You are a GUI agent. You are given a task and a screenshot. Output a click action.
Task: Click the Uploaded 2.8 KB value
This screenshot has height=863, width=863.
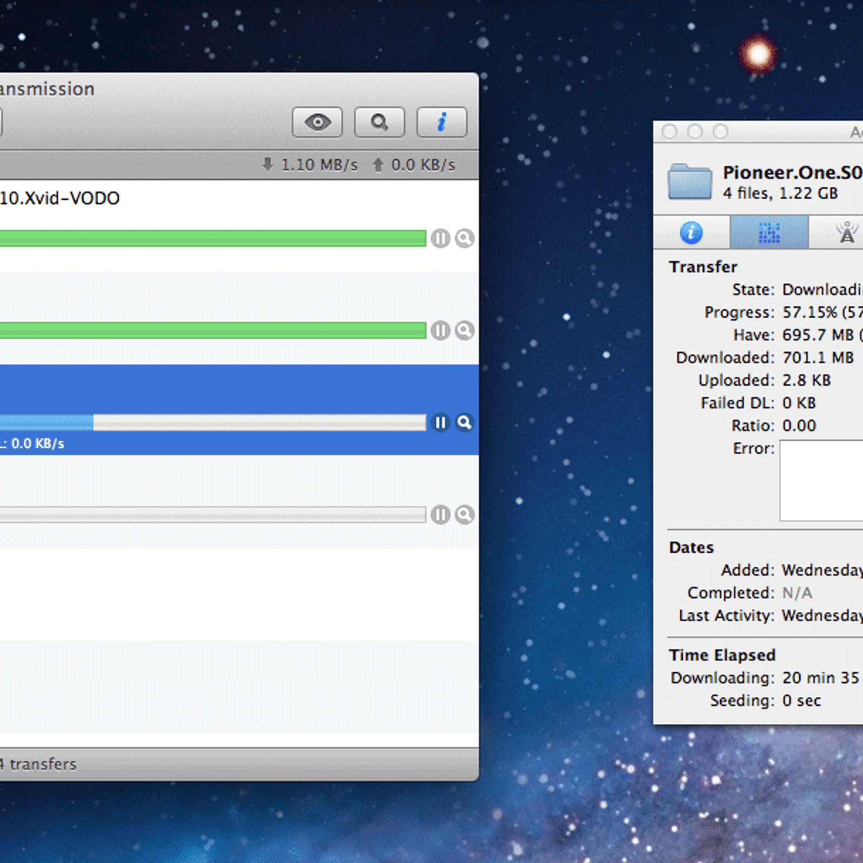click(807, 380)
